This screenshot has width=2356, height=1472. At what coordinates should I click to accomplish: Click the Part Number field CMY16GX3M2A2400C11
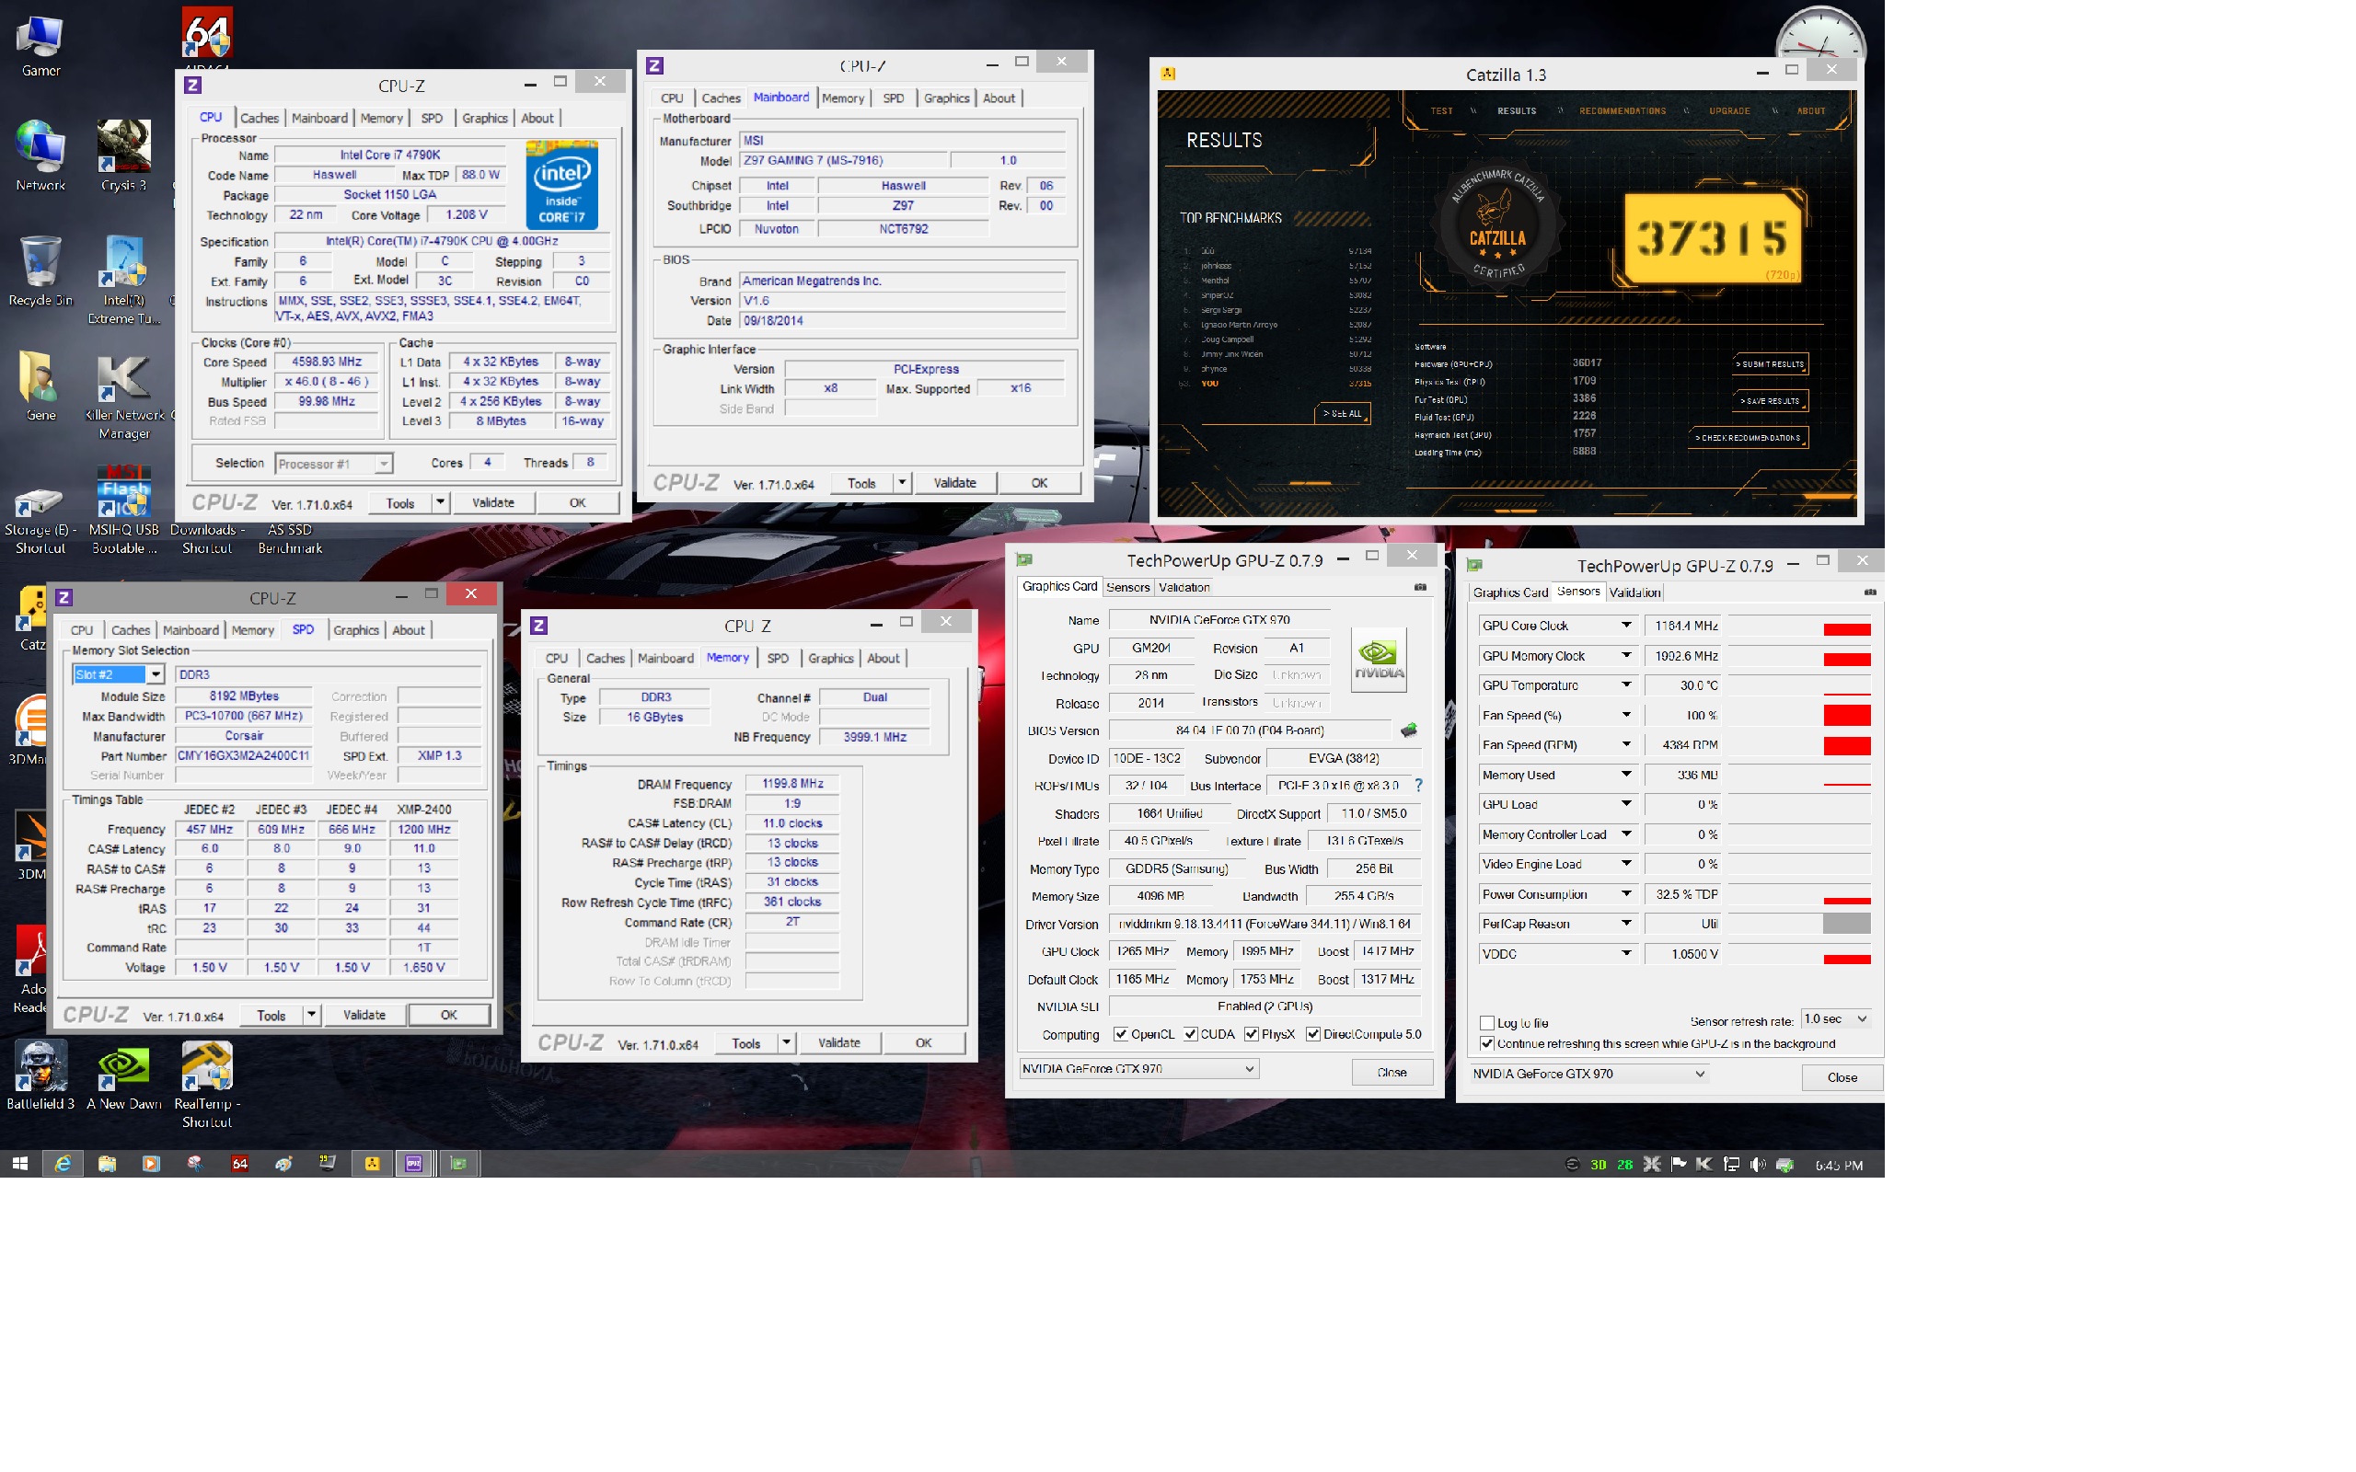coord(243,755)
